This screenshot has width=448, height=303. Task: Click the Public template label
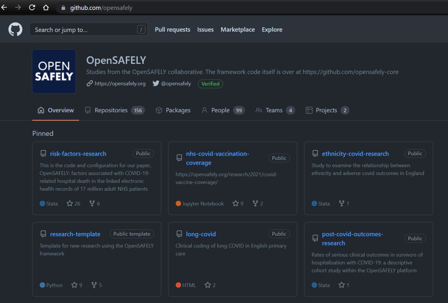[x=132, y=234]
